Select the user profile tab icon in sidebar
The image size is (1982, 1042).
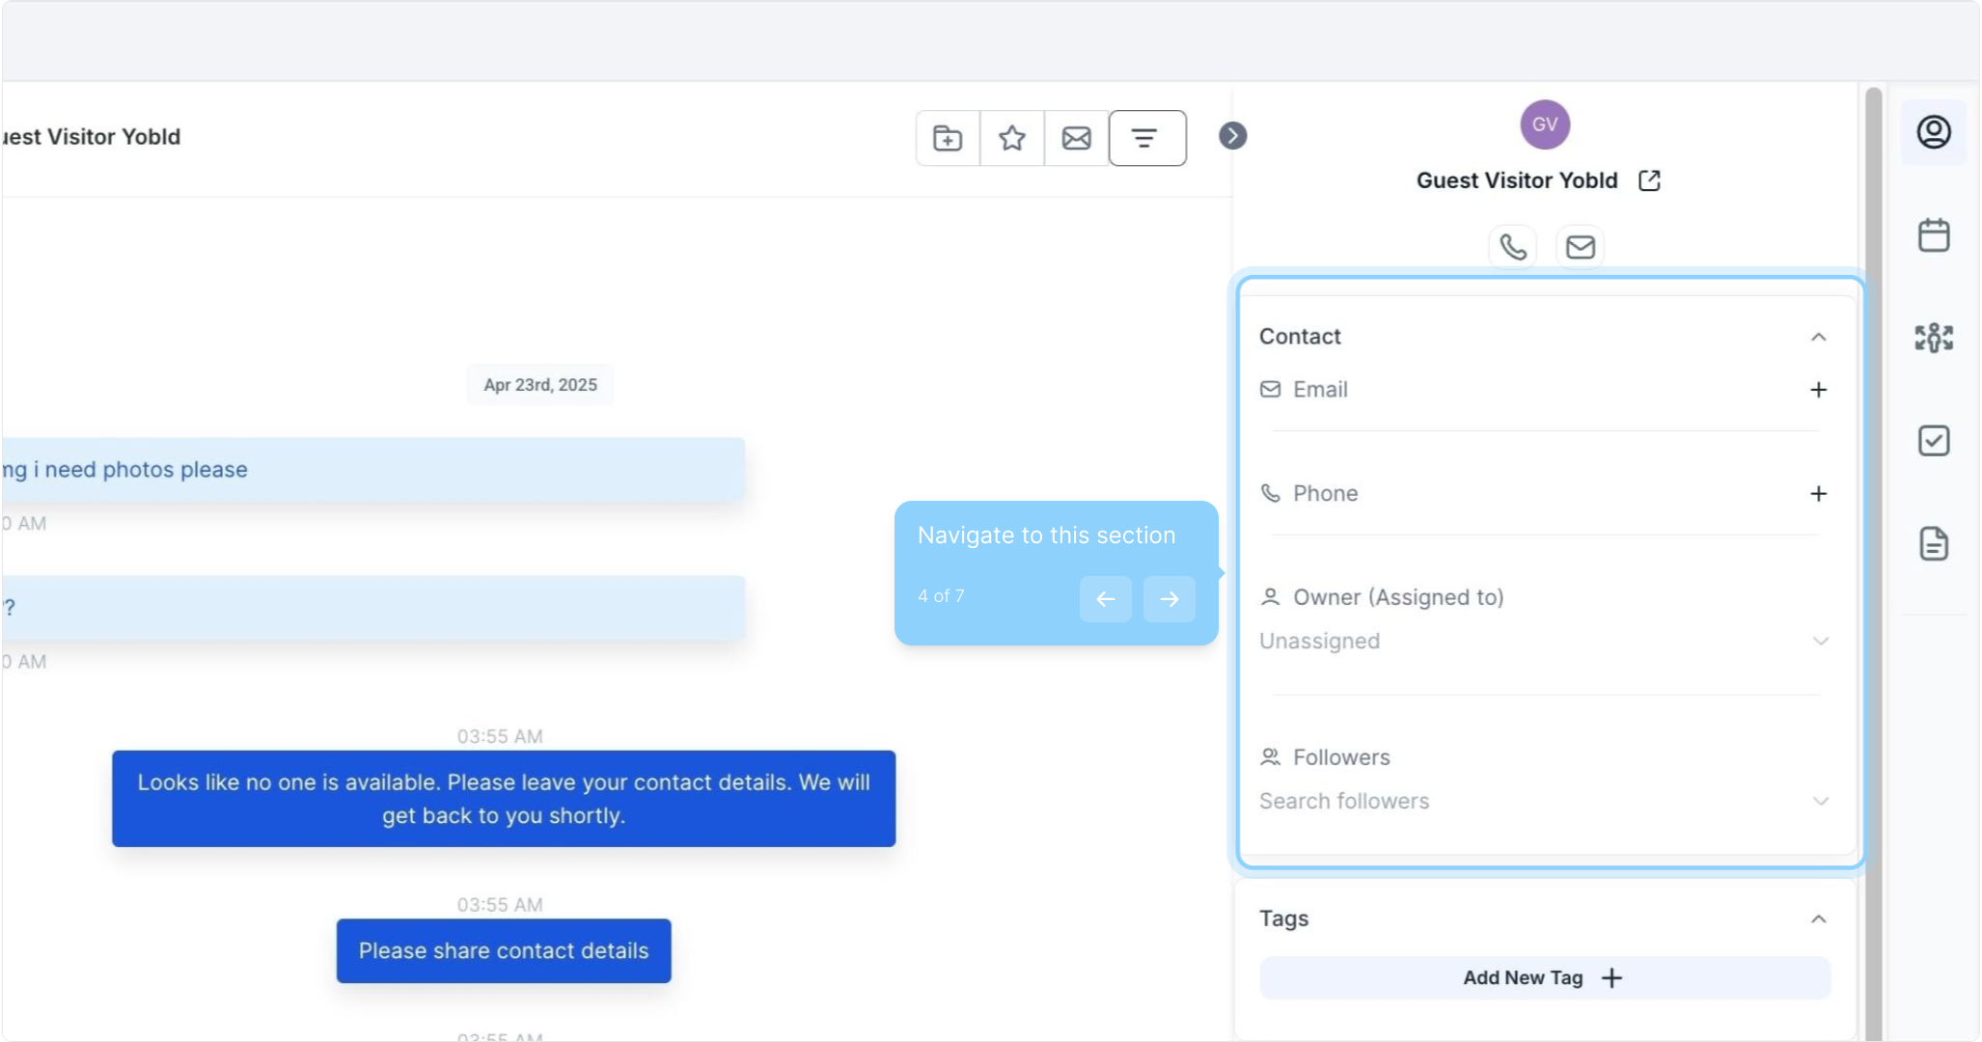pyautogui.click(x=1933, y=132)
